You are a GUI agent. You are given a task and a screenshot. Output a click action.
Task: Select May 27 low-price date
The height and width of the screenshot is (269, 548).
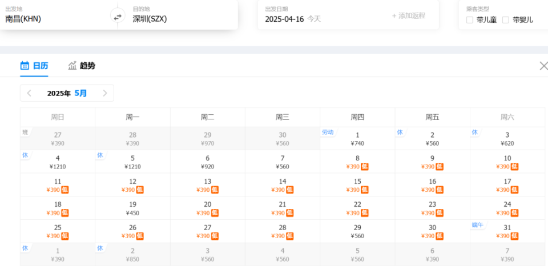pyautogui.click(x=208, y=231)
